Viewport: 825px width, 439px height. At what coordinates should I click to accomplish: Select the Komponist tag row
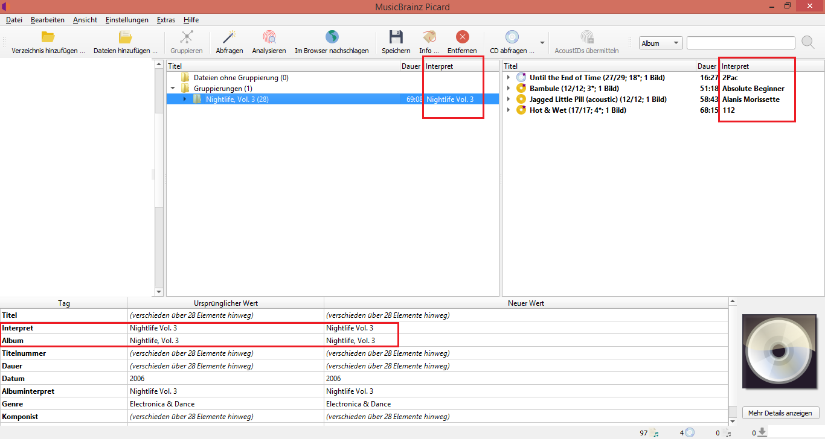[364, 417]
